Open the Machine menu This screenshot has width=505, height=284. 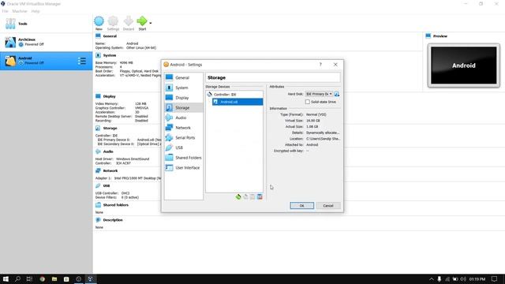[20, 11]
